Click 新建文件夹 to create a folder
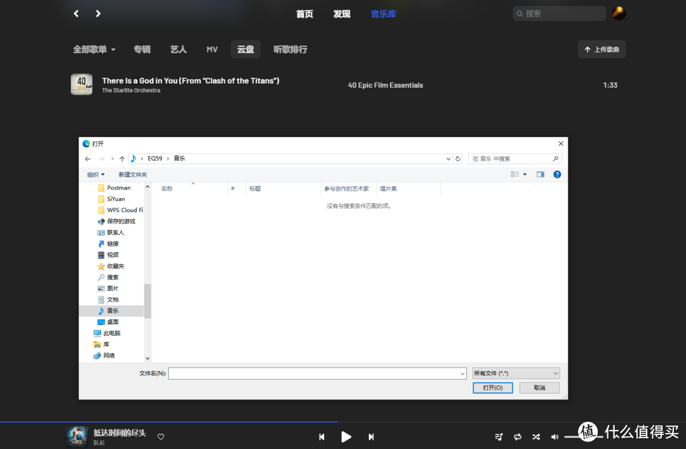The height and width of the screenshot is (449, 686). pyautogui.click(x=133, y=175)
